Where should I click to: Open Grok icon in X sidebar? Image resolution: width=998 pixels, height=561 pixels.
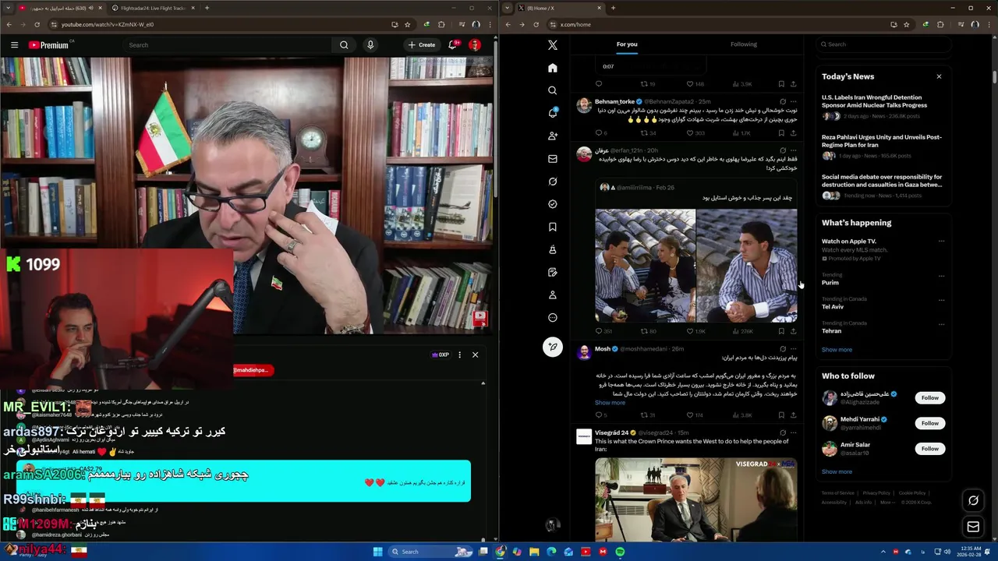(x=553, y=182)
